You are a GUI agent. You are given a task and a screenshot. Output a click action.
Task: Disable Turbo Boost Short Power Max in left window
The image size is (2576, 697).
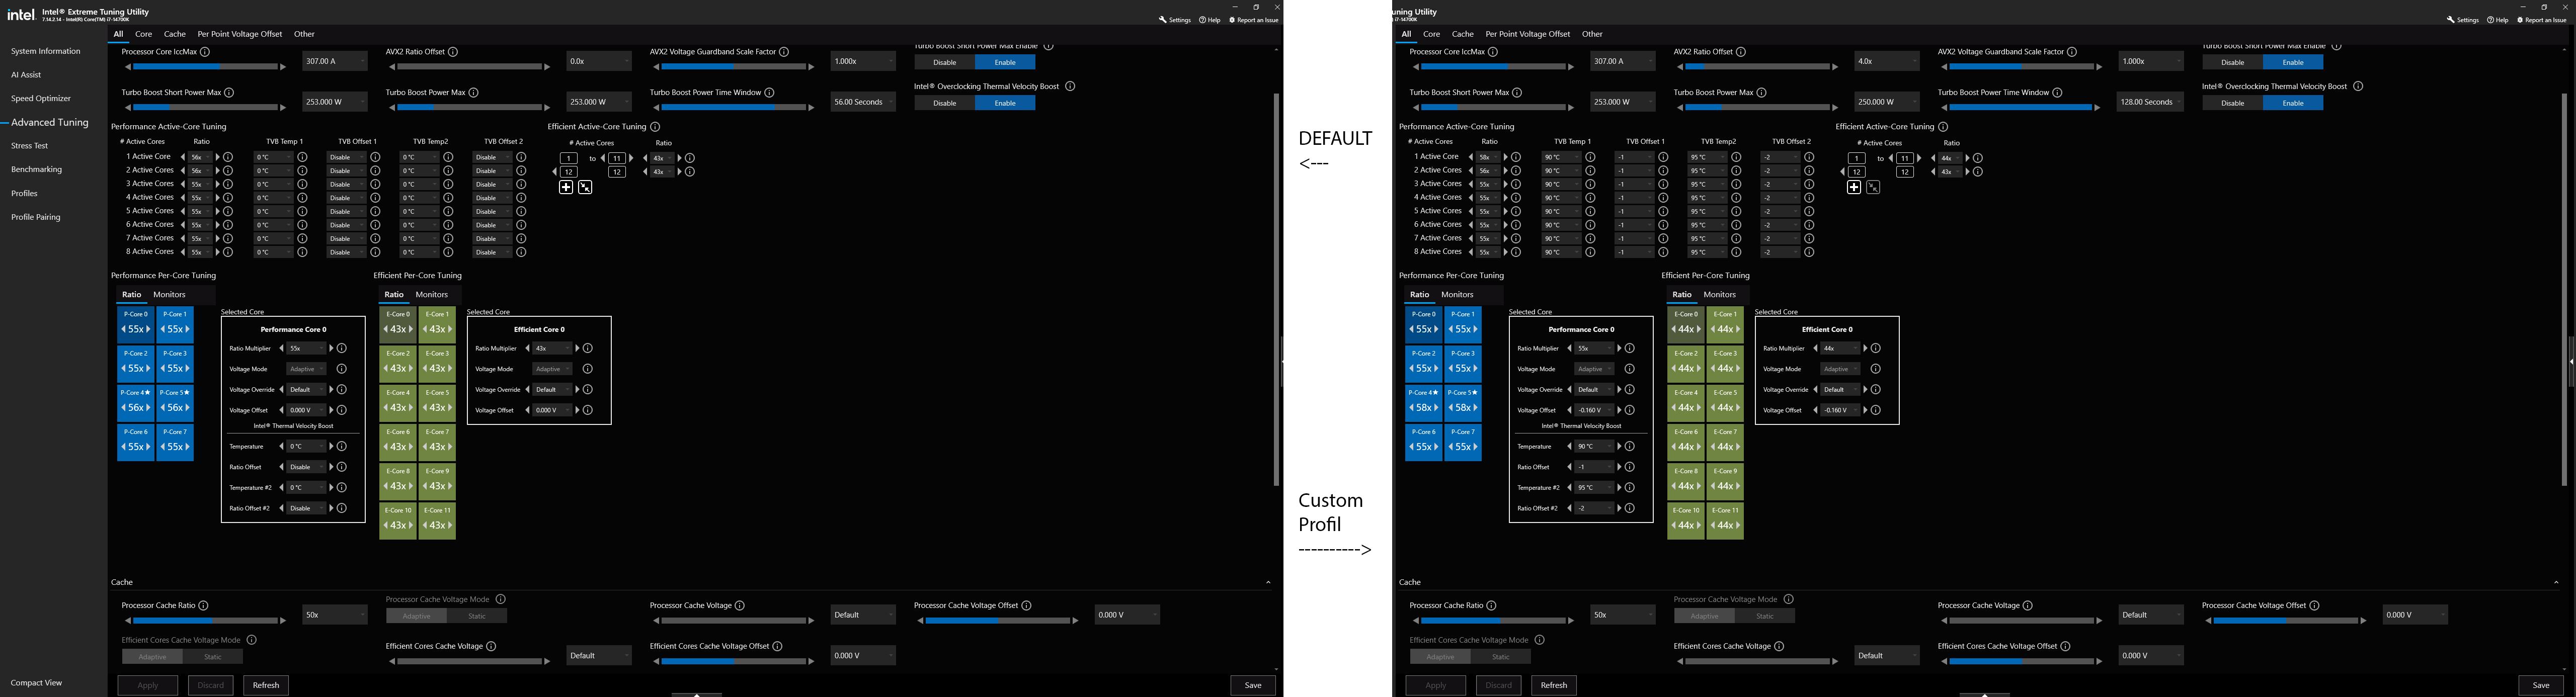coord(944,62)
